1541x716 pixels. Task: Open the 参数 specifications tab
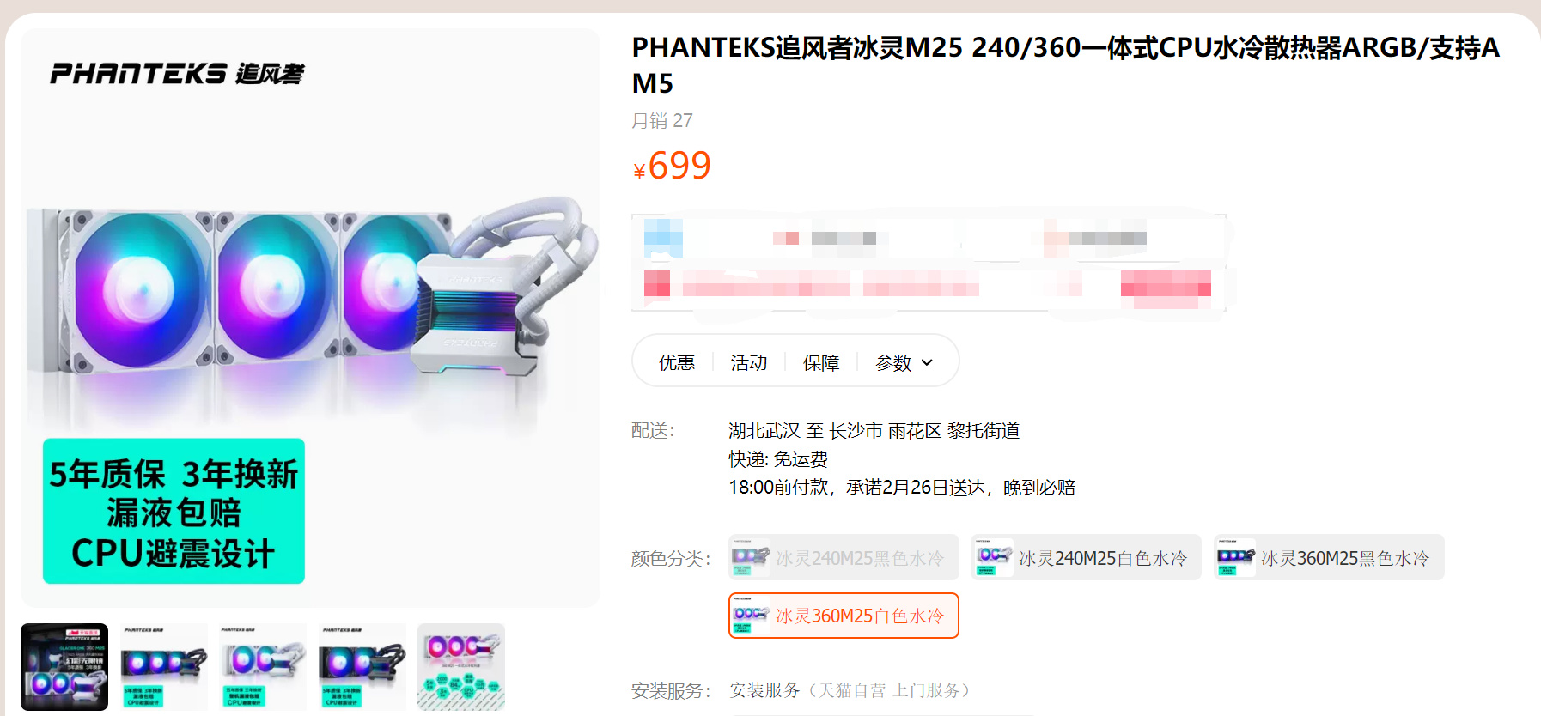click(893, 362)
